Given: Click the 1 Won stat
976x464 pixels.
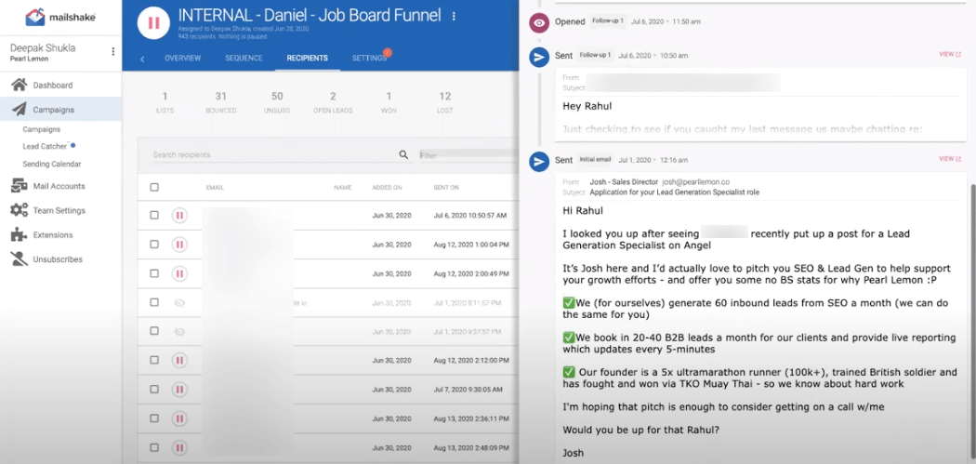Looking at the screenshot, I should [389, 102].
